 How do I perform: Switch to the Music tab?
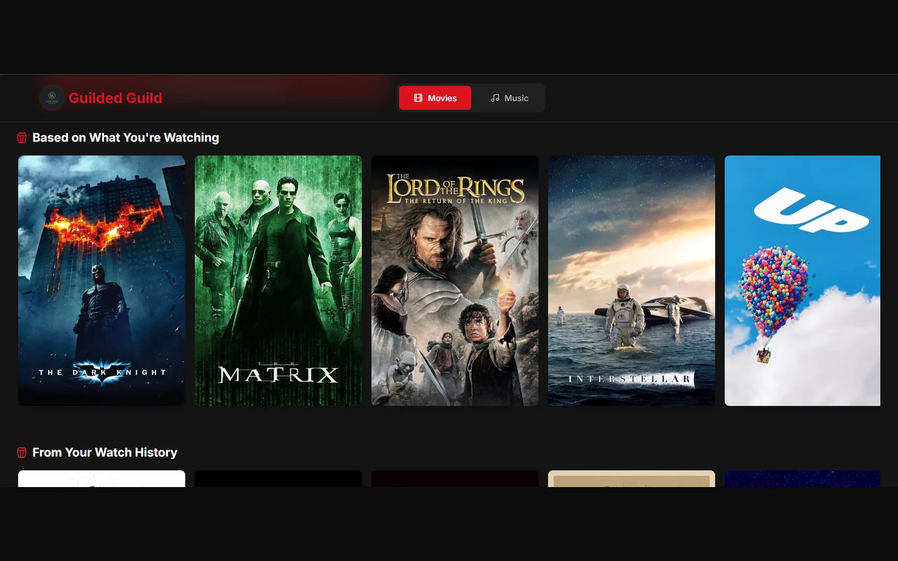pyautogui.click(x=509, y=98)
